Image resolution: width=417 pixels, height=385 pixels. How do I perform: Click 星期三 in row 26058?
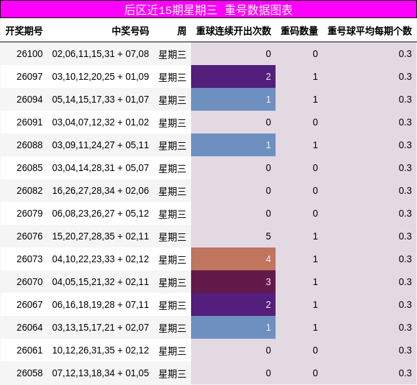(x=172, y=374)
